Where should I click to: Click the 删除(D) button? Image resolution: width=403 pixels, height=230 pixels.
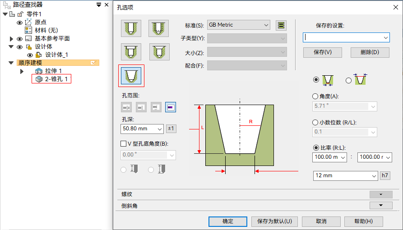pos(370,52)
